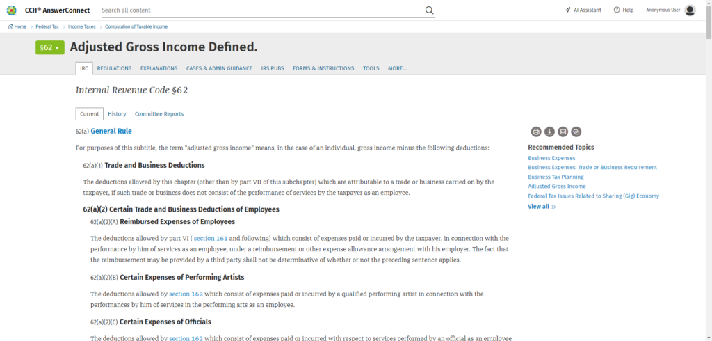Open the CASES & ADMIN GUIDANCE tab
The image size is (712, 341).
[x=219, y=68]
